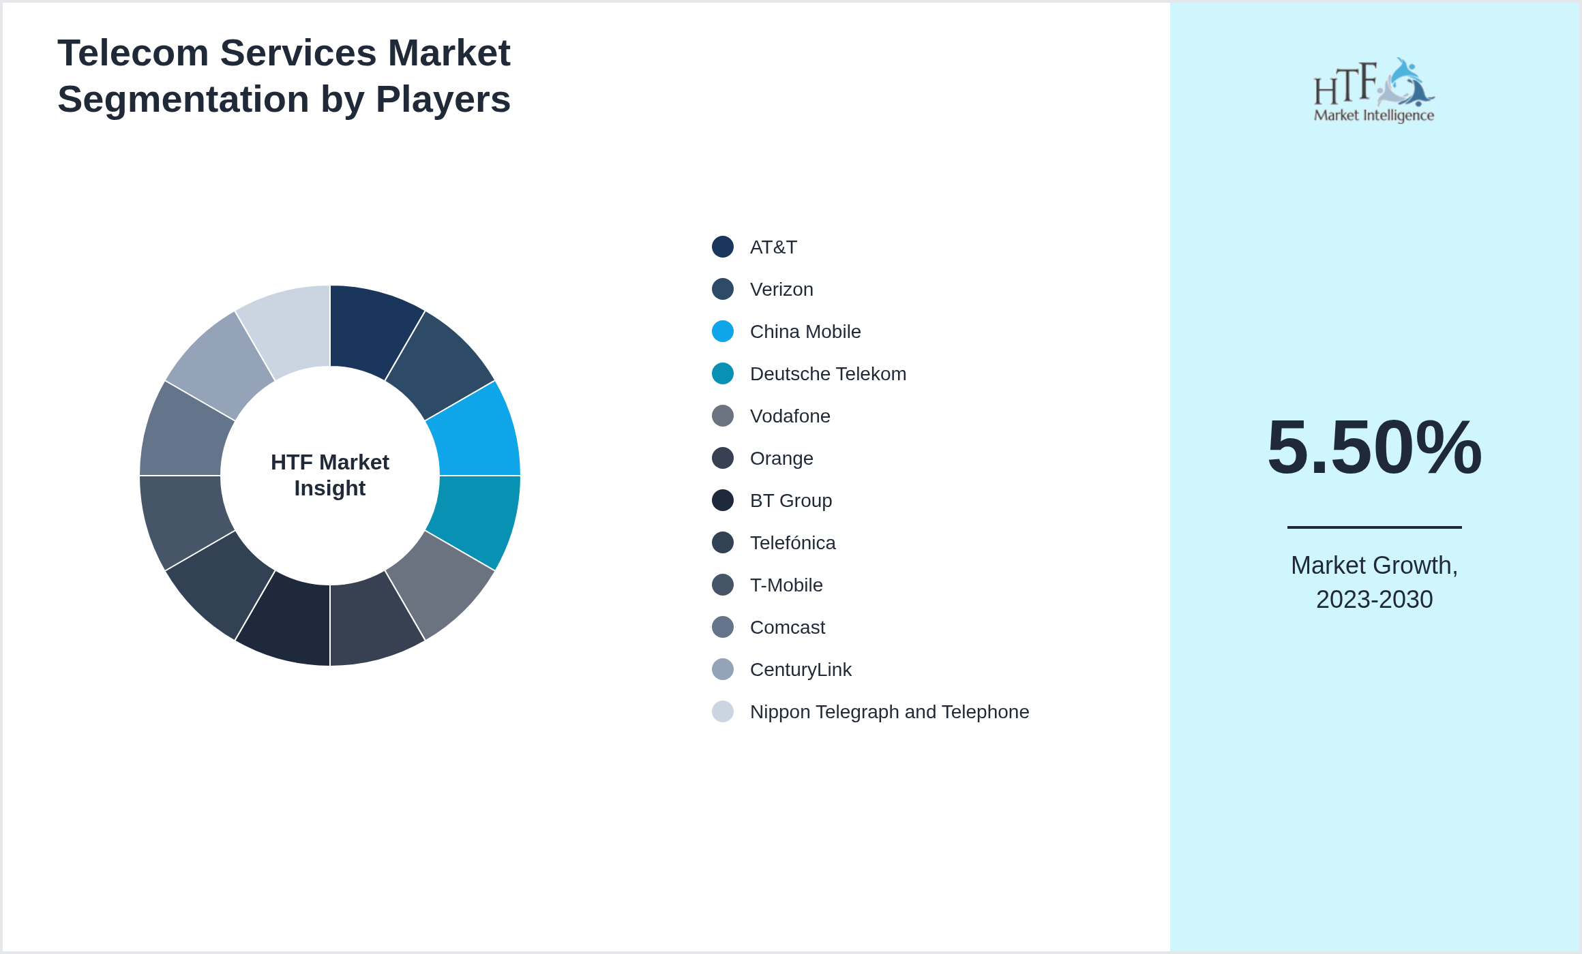Viewport: 1582px width, 954px height.
Task: Click the BT Group legend dot
Action: pyautogui.click(x=721, y=500)
